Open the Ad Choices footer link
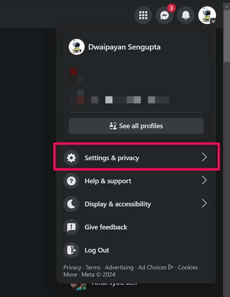The width and height of the screenshot is (230, 297). tap(155, 267)
